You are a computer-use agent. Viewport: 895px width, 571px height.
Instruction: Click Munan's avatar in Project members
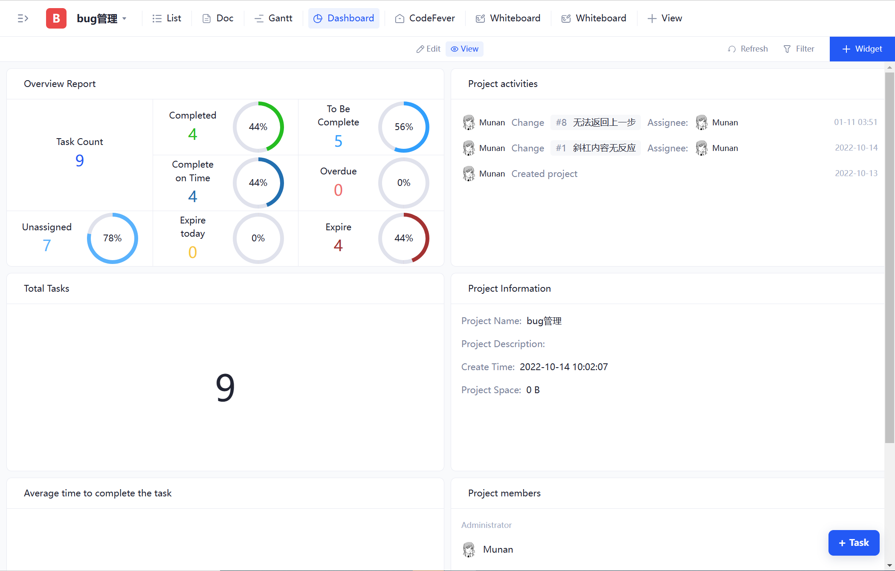(469, 549)
